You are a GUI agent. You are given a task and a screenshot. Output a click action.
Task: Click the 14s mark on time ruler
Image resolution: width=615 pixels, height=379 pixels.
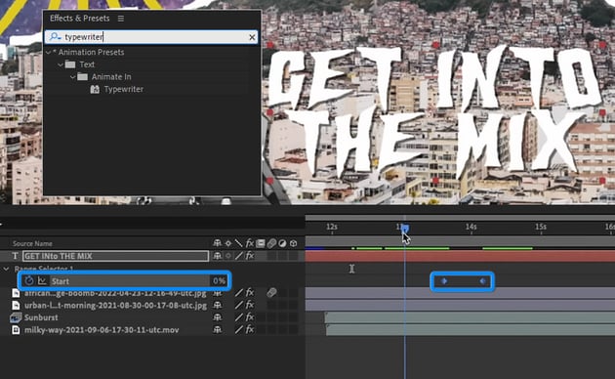point(471,227)
